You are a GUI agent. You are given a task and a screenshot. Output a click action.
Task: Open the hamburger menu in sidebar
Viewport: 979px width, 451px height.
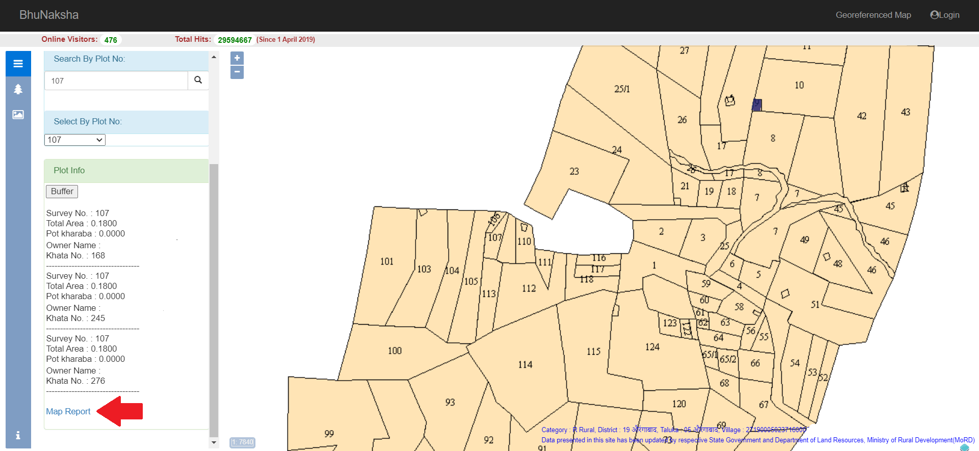[x=18, y=64]
